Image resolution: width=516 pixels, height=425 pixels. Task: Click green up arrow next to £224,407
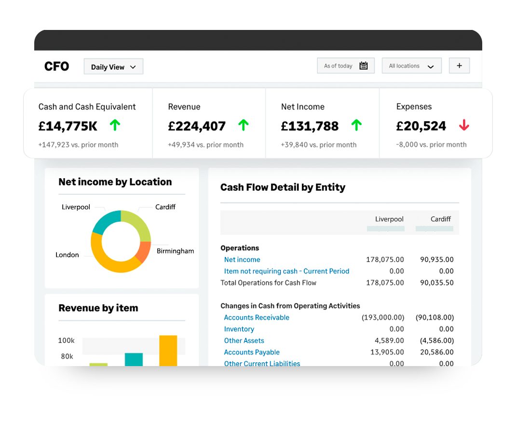[243, 125]
